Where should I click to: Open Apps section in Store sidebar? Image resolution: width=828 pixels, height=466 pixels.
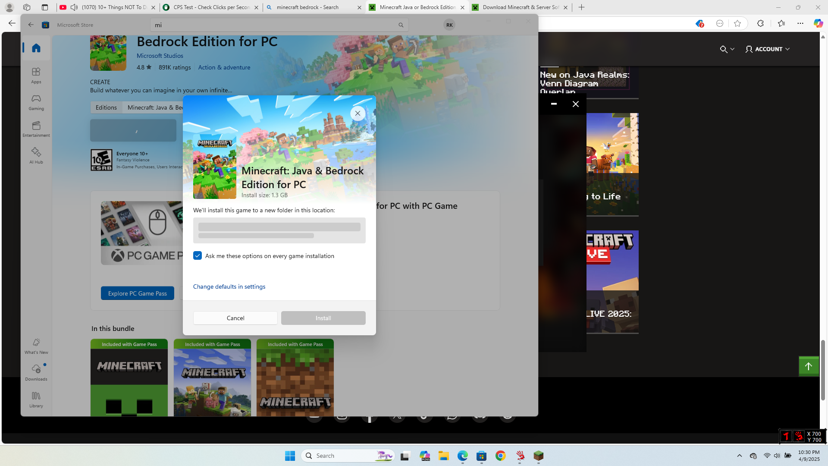[x=36, y=75]
